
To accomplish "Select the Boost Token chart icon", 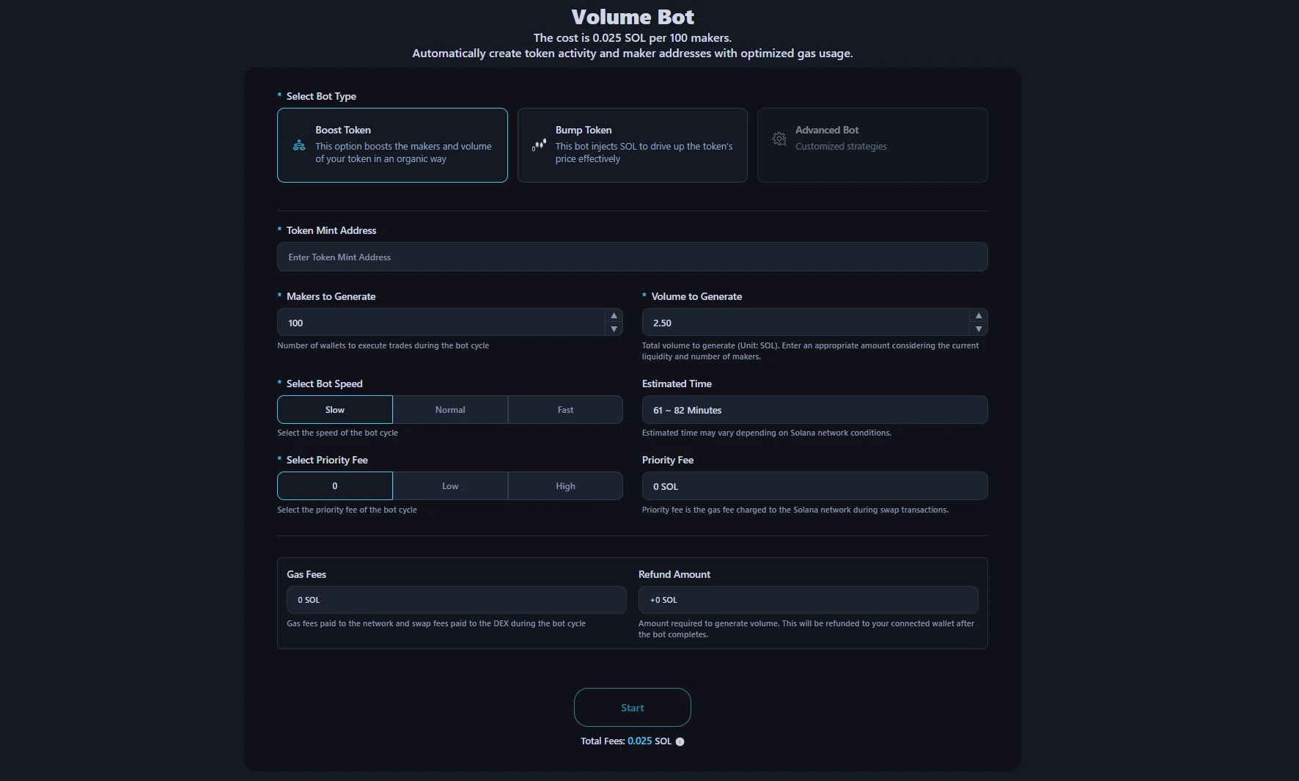I will click(x=298, y=144).
